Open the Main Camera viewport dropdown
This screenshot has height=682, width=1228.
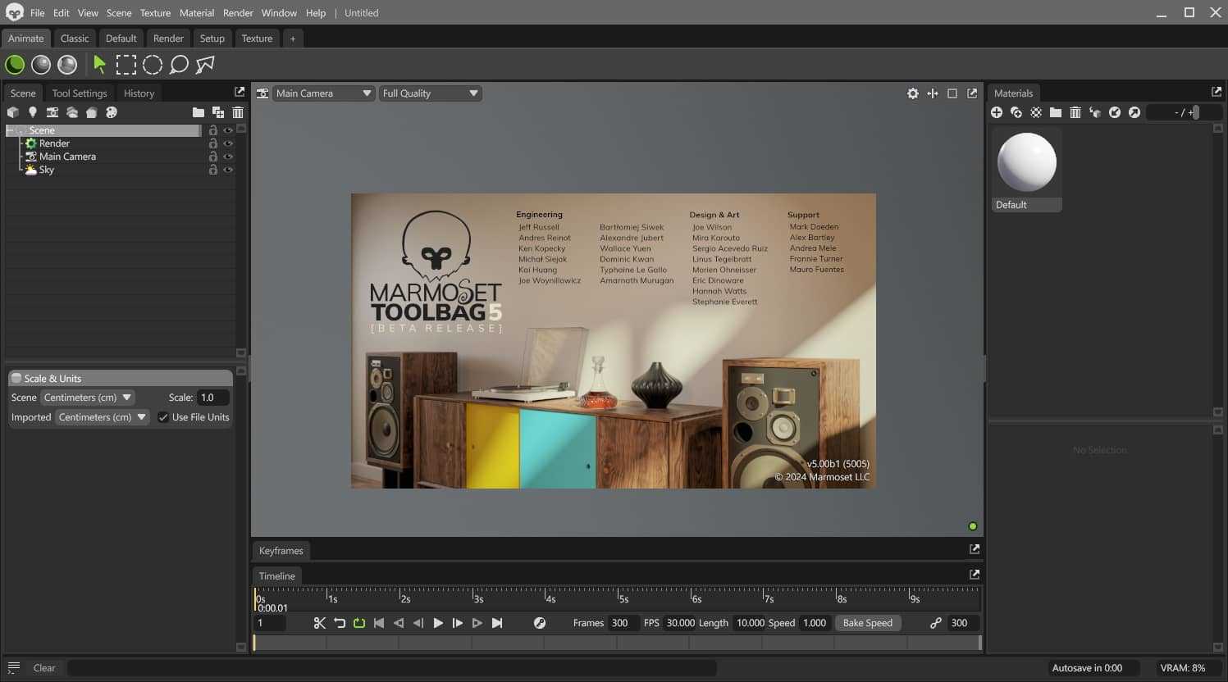tap(322, 93)
